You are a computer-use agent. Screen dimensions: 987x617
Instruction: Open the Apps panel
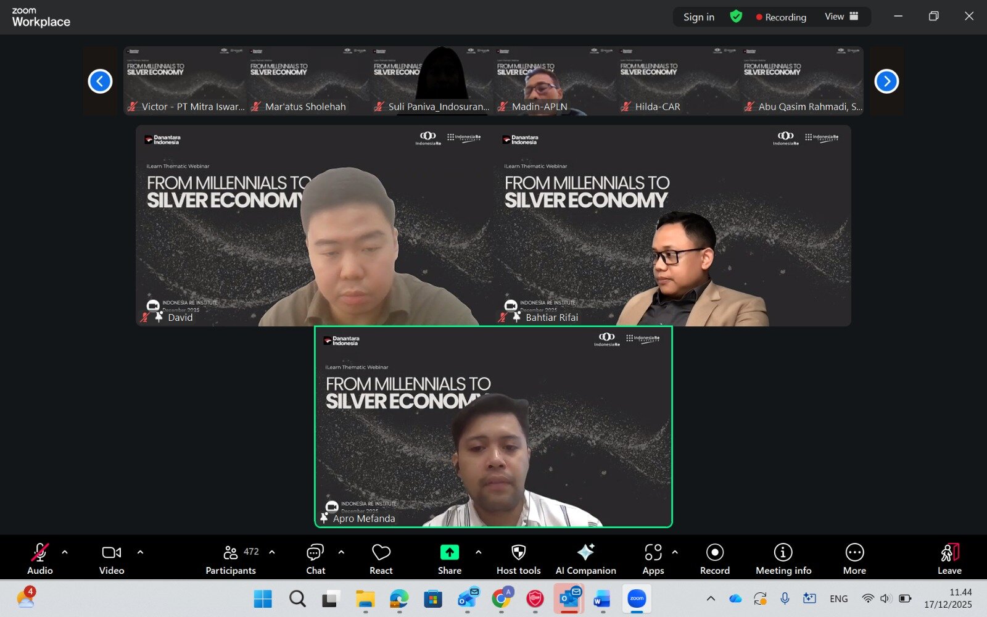(653, 558)
